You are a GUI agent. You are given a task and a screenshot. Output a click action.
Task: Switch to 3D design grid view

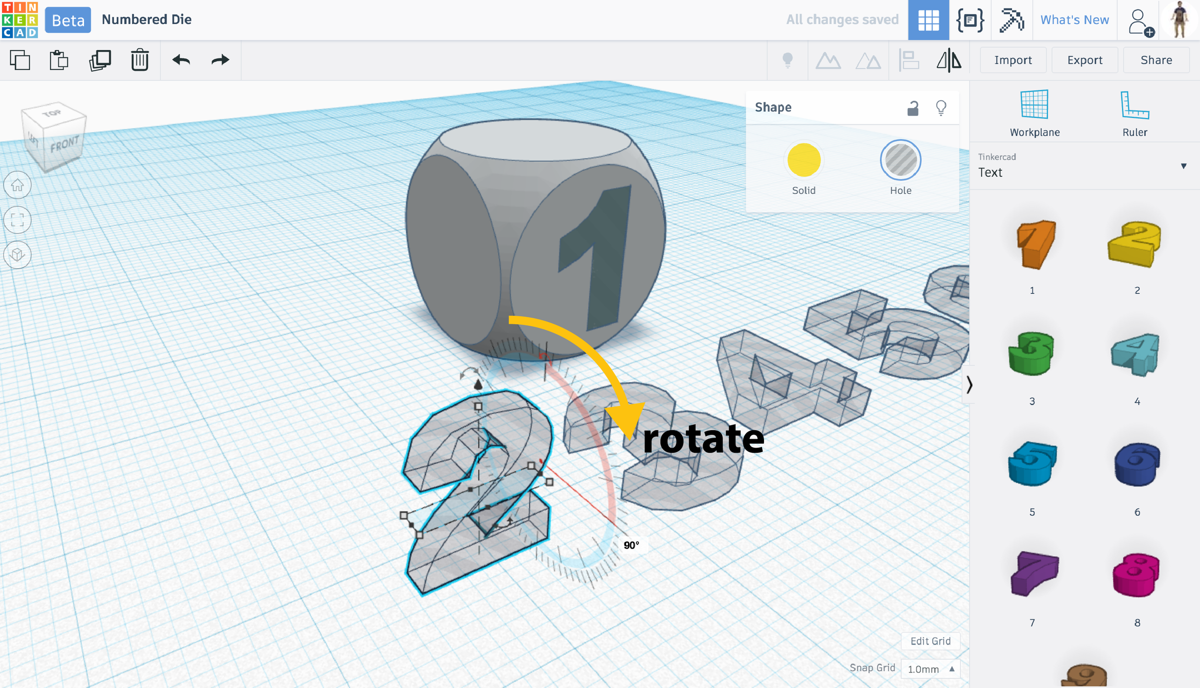928,20
